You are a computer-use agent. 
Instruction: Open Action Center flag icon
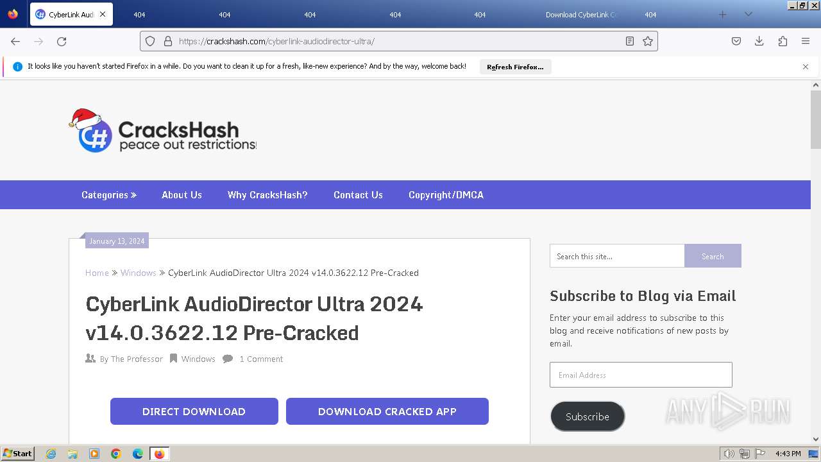click(x=759, y=454)
